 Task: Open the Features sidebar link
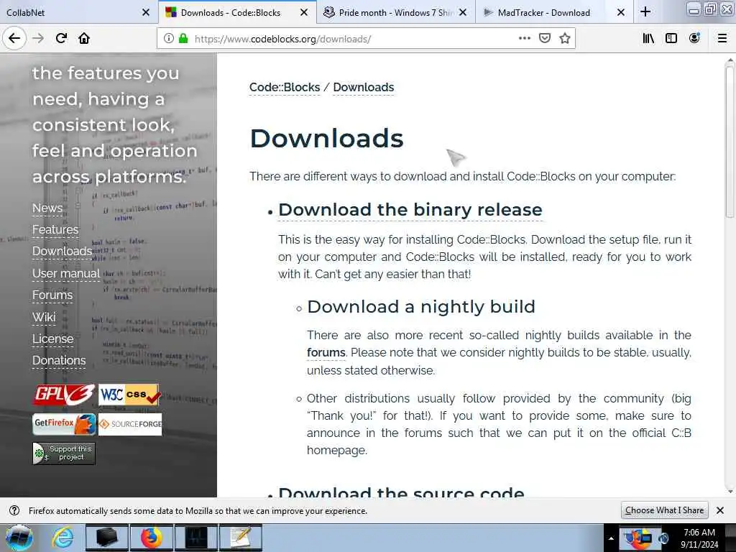click(x=55, y=229)
